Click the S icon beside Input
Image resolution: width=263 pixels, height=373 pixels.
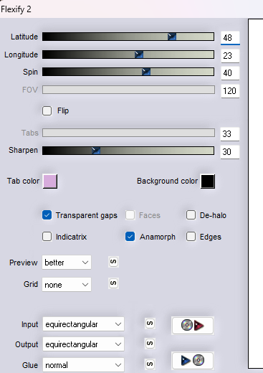(x=150, y=324)
